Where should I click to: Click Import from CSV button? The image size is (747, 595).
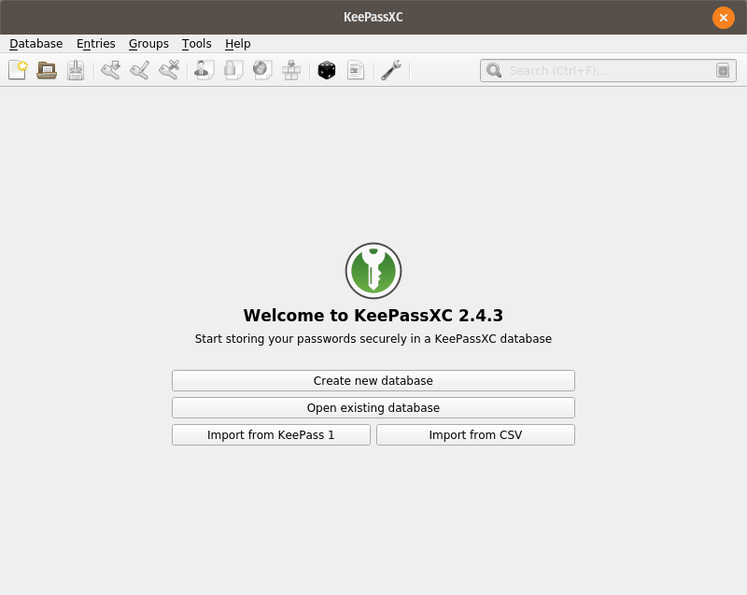click(476, 435)
